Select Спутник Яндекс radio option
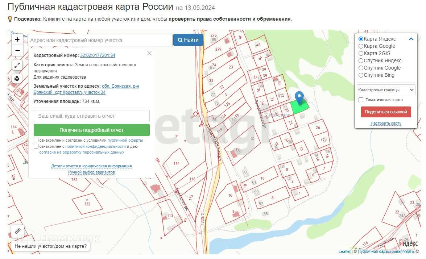426x259 pixels. 361,60
